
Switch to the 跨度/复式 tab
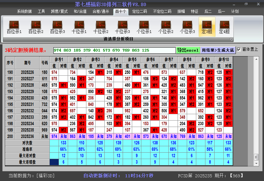click(x=59, y=12)
